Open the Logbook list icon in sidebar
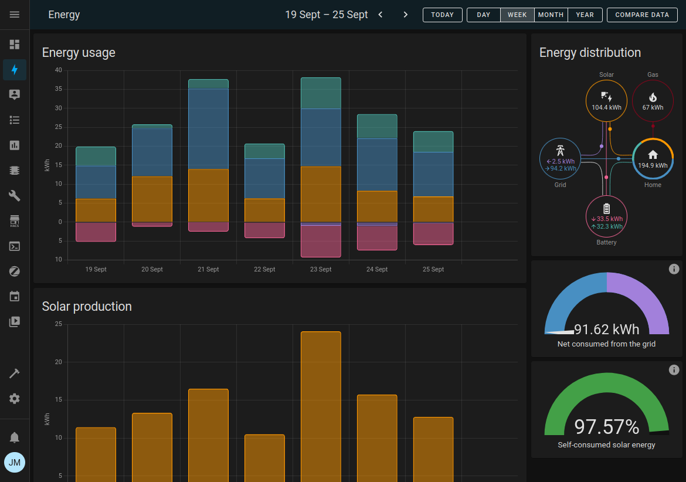The height and width of the screenshot is (482, 686). click(x=15, y=120)
